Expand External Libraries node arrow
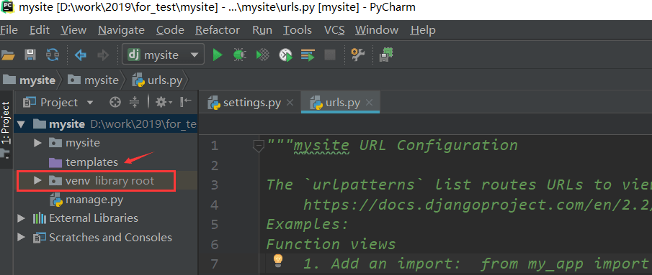652x275 pixels. click(x=21, y=218)
